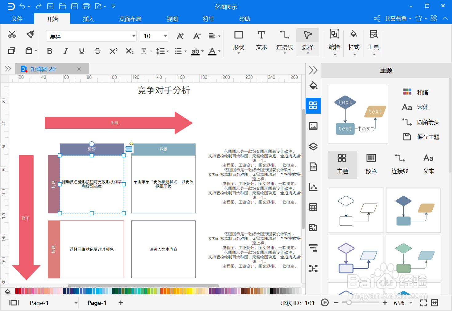Switch to 颜色 tab in theme panel
Screen dimensions: 452x311
point(371,164)
